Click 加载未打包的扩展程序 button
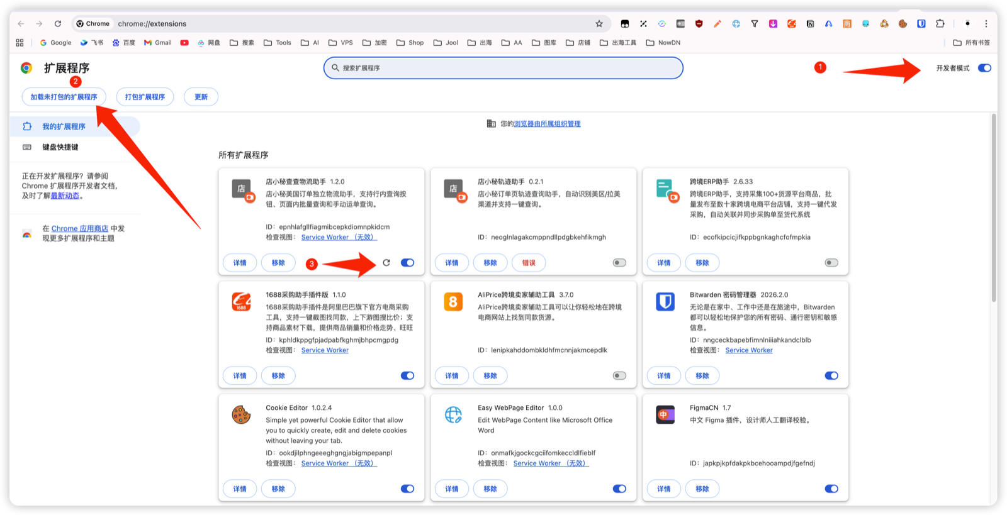Image resolution: width=1007 pixels, height=515 pixels. click(64, 97)
